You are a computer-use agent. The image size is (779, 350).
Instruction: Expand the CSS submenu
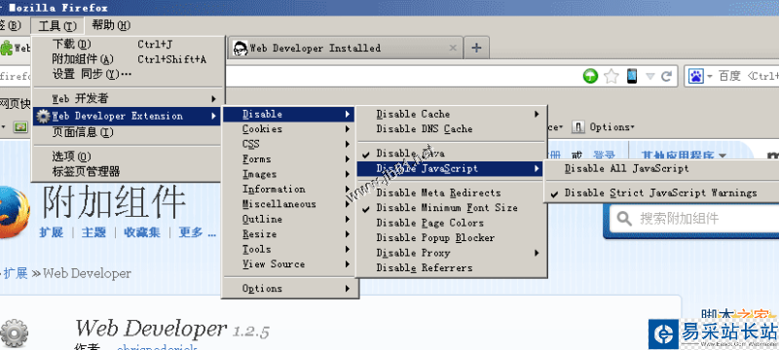tap(288, 144)
